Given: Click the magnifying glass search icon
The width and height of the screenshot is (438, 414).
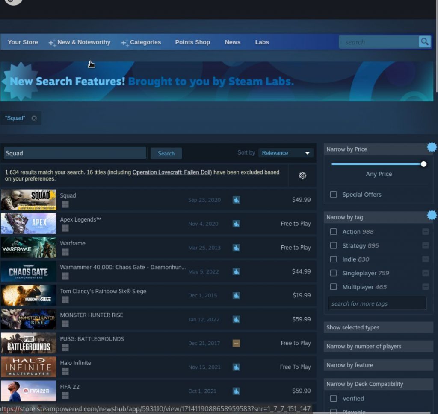Looking at the screenshot, I should [x=424, y=42].
